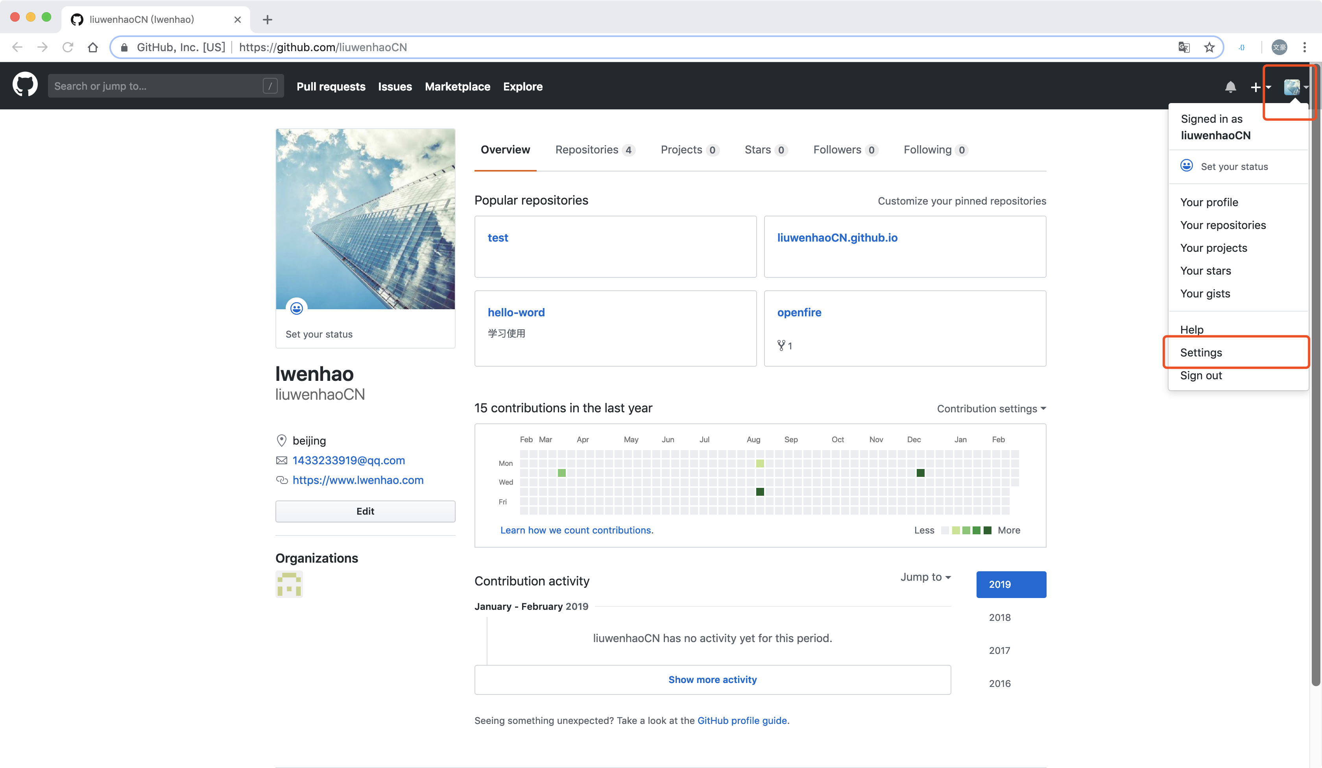Open liuwenhaoCN.github.io repository
This screenshot has height=768, width=1322.
pos(837,238)
